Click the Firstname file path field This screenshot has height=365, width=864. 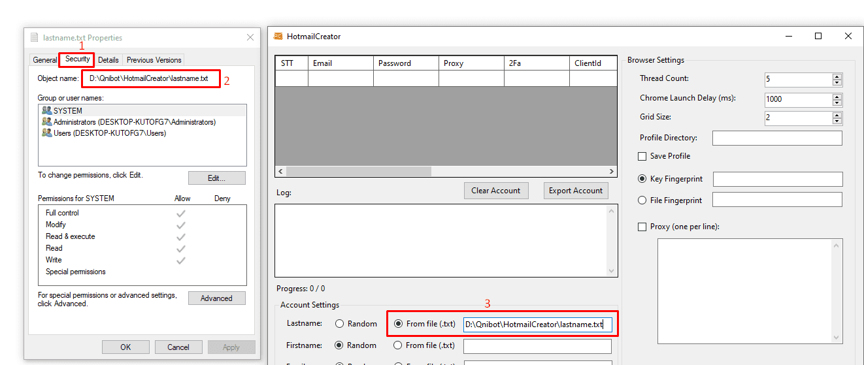(537, 346)
